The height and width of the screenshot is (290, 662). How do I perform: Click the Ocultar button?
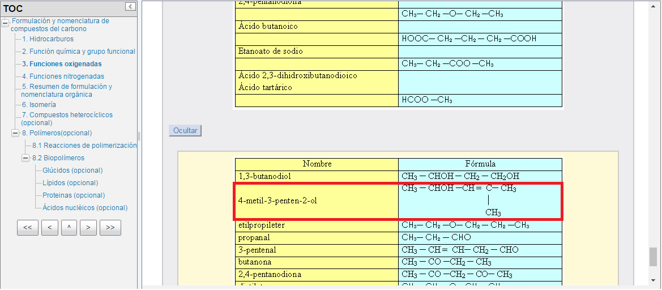185,131
